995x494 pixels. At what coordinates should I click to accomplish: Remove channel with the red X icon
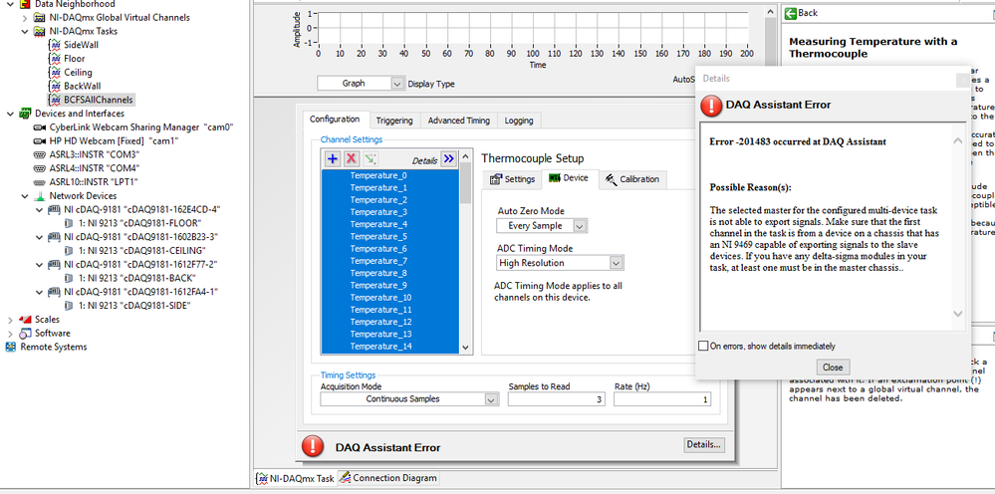(x=351, y=159)
